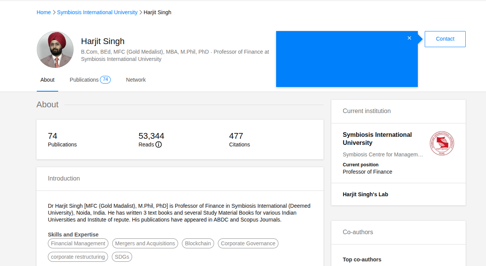Click the Harjit Singh profile name heading
Image resolution: width=486 pixels, height=266 pixels.
pos(103,41)
